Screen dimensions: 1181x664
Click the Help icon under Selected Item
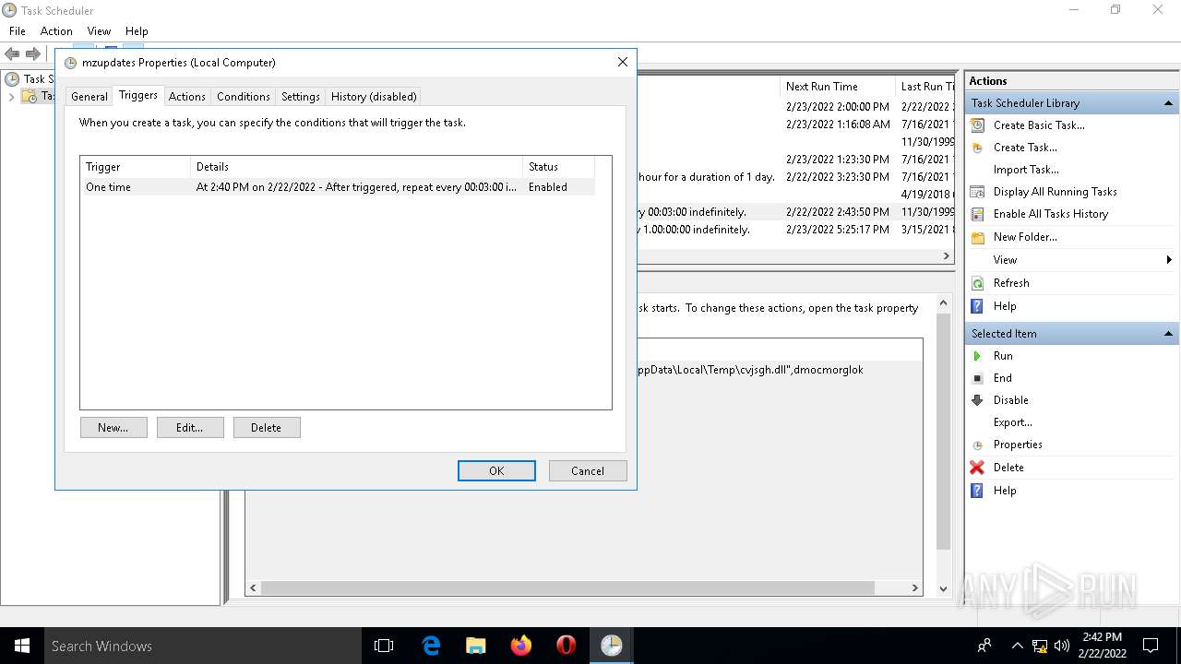977,491
